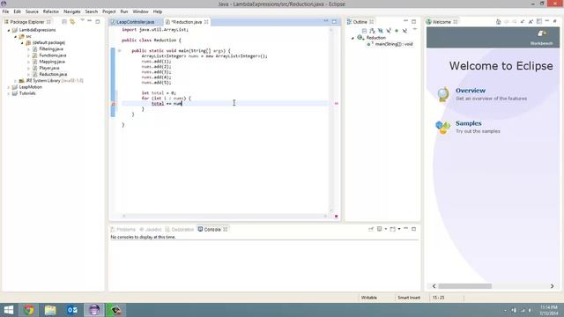
Task: Click Welcome panel scroll right arrow
Action: click(553, 286)
